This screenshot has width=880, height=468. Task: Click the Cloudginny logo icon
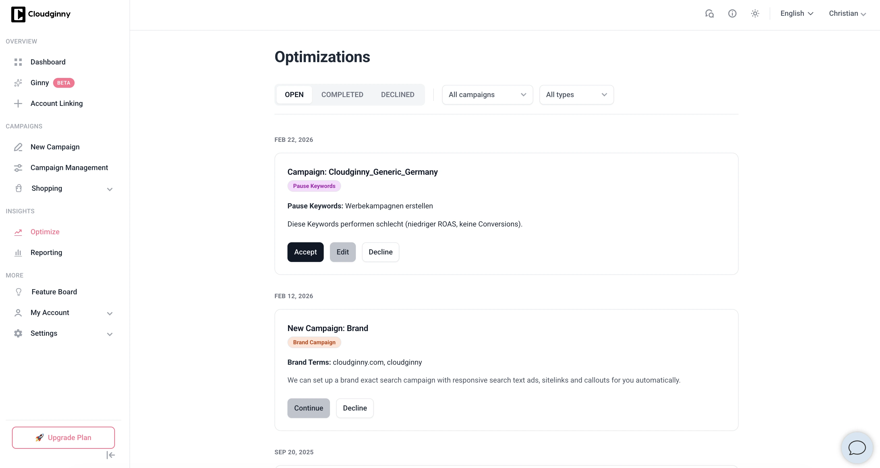pos(18,14)
